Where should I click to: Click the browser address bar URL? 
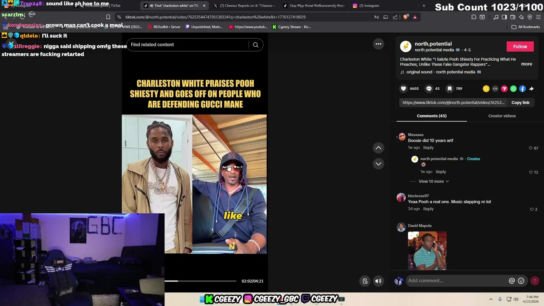click(215, 17)
